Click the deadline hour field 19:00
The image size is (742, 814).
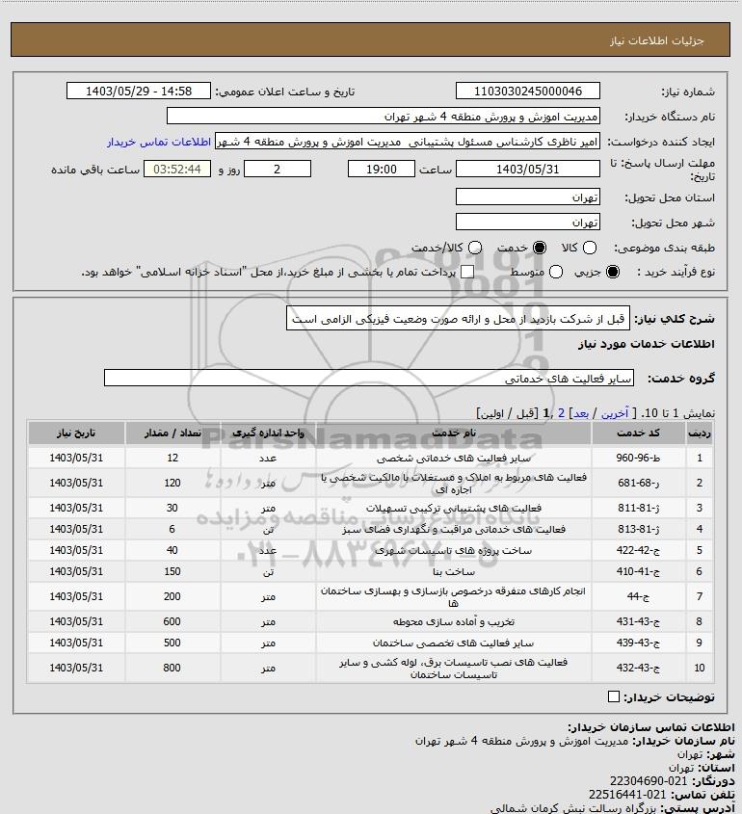[382, 169]
